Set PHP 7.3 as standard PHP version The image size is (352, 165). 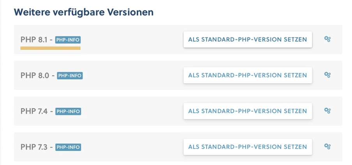(x=248, y=147)
